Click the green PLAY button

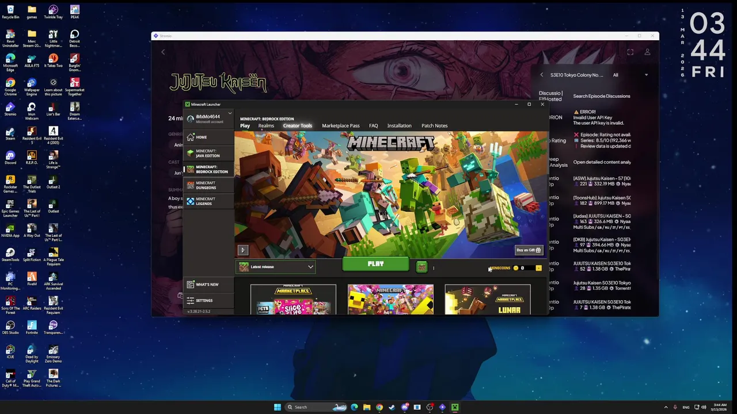point(375,264)
